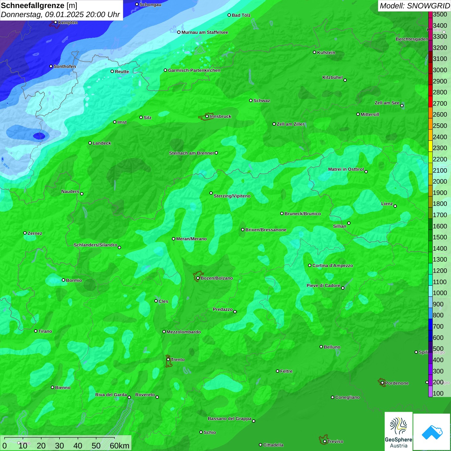Viewport: 451px width, 451px height.
Task: Click the Belluno marker dot
Action: coord(321,347)
